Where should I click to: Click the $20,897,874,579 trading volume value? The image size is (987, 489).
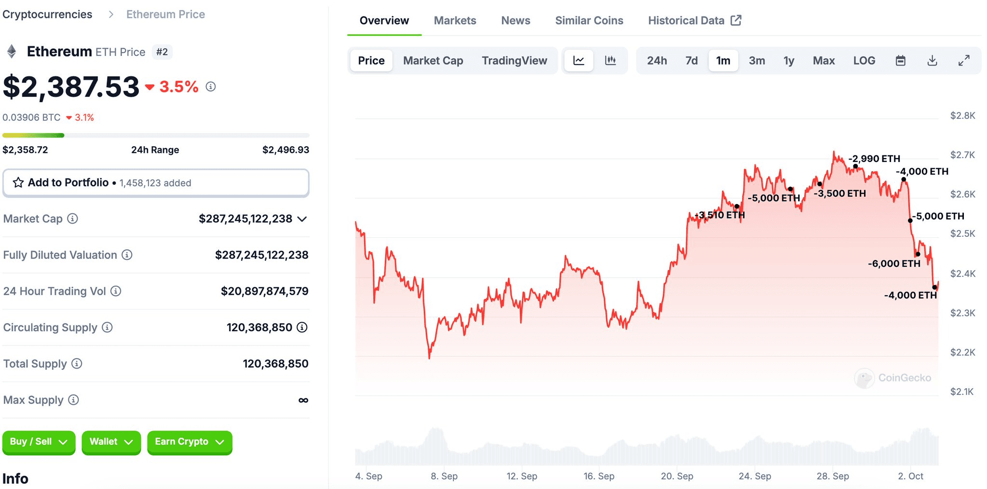pyautogui.click(x=264, y=291)
